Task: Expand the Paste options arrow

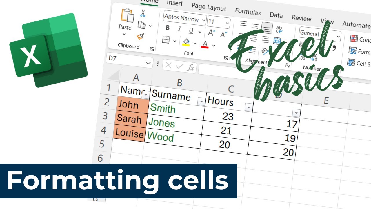Action: 124,34
